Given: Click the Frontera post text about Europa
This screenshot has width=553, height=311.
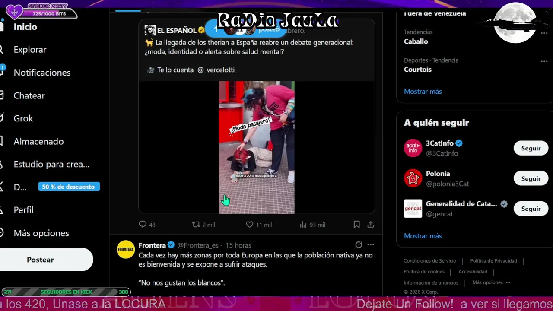Looking at the screenshot, I should coord(255,260).
